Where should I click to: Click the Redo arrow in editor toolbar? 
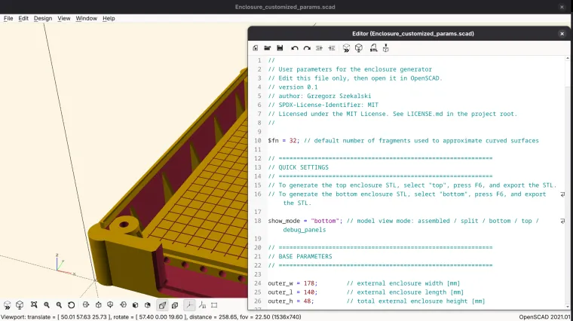coord(307,48)
